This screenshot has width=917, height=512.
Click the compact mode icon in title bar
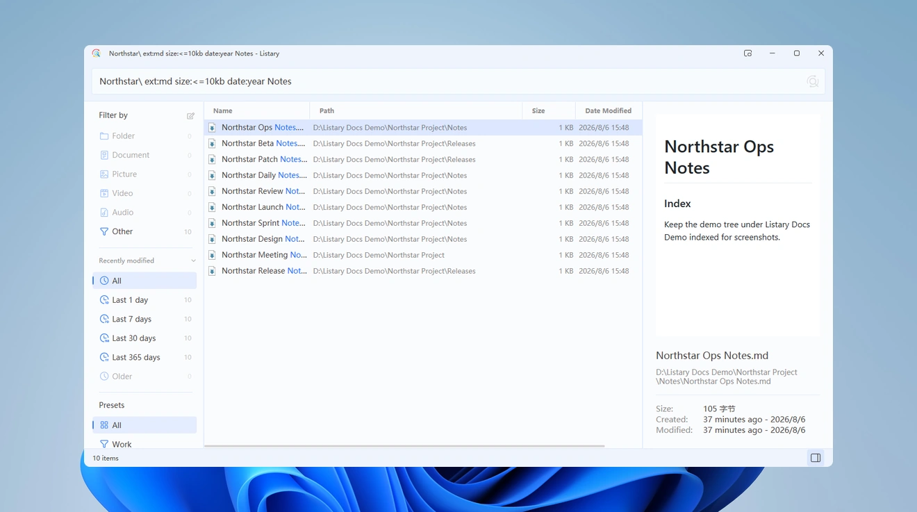tap(747, 53)
